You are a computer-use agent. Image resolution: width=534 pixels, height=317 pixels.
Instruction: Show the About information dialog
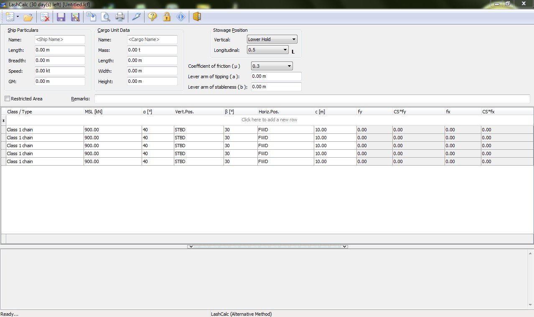click(x=181, y=17)
